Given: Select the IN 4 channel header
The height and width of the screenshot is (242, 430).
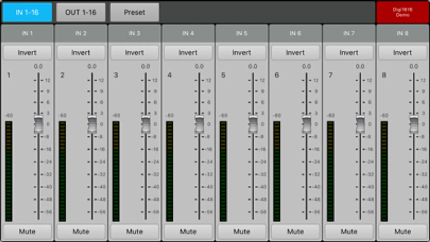Looking at the screenshot, I should (x=188, y=33).
